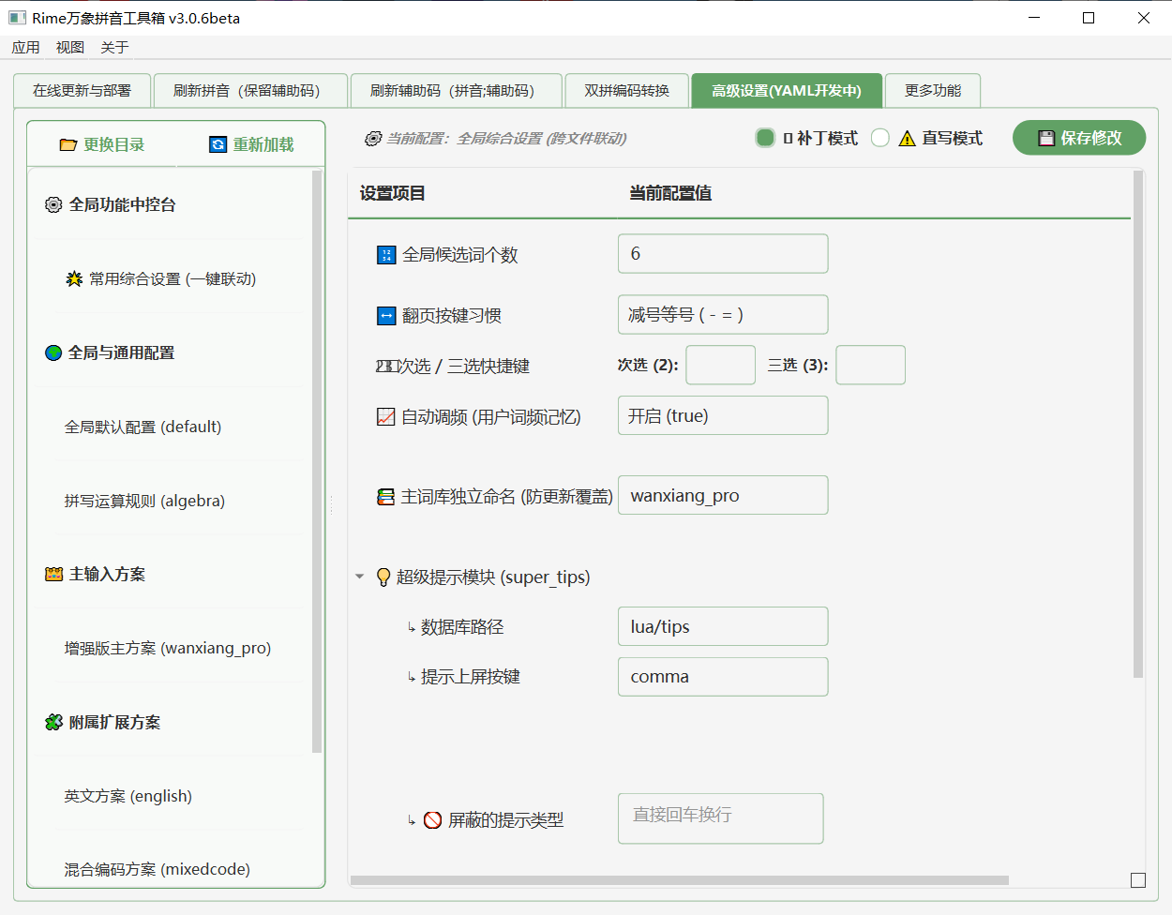
Task: Click the app icon in the title bar
Action: 17,18
